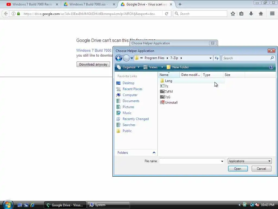The height and width of the screenshot is (209, 278).
Task: Expand the 7-Zip breadcrumb arrow
Action: [181, 58]
